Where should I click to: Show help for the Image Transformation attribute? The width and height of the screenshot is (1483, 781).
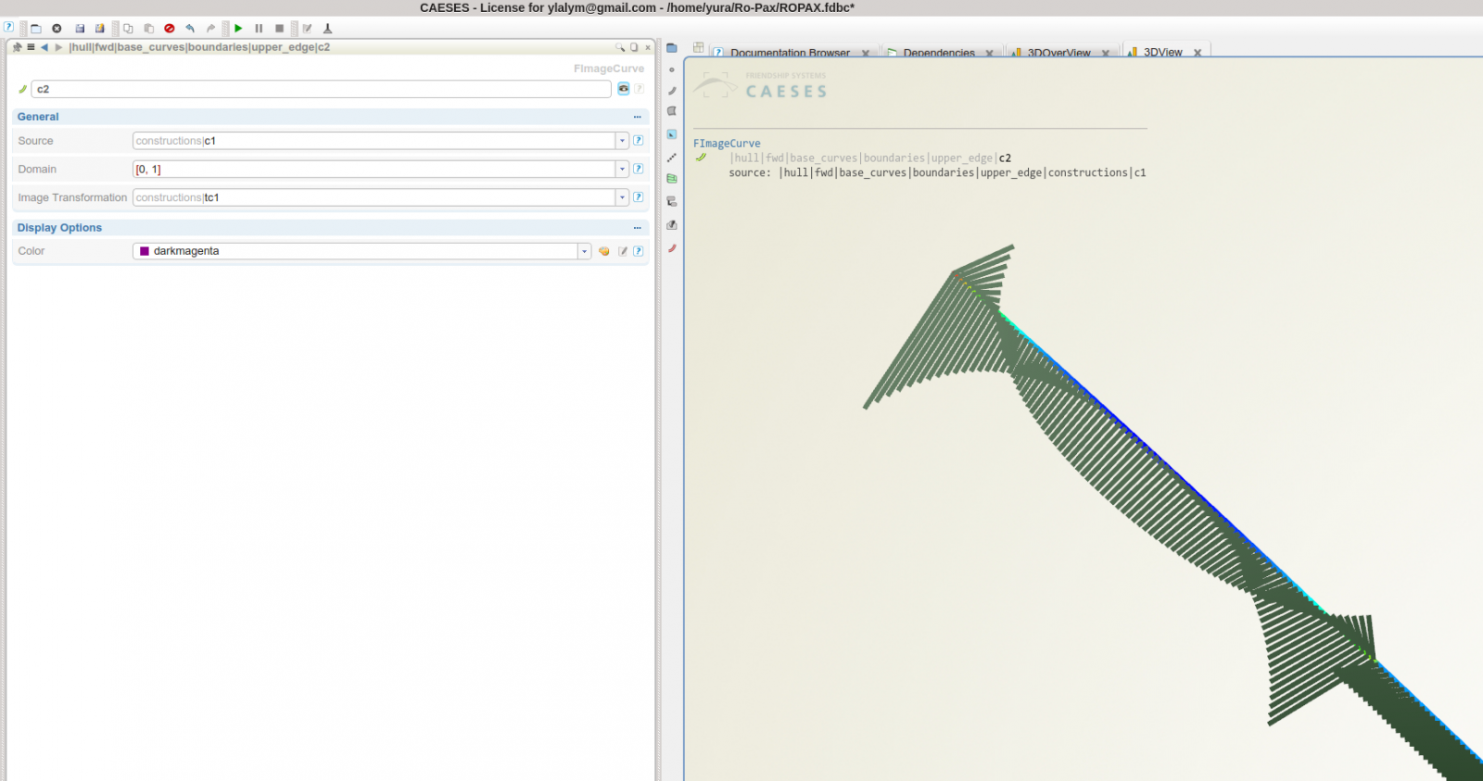(x=639, y=197)
